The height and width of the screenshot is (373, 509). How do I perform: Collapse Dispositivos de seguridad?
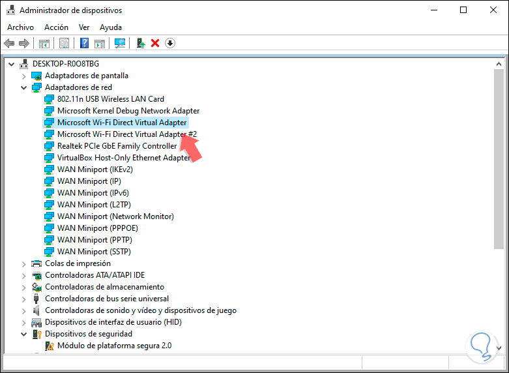pyautogui.click(x=23, y=334)
